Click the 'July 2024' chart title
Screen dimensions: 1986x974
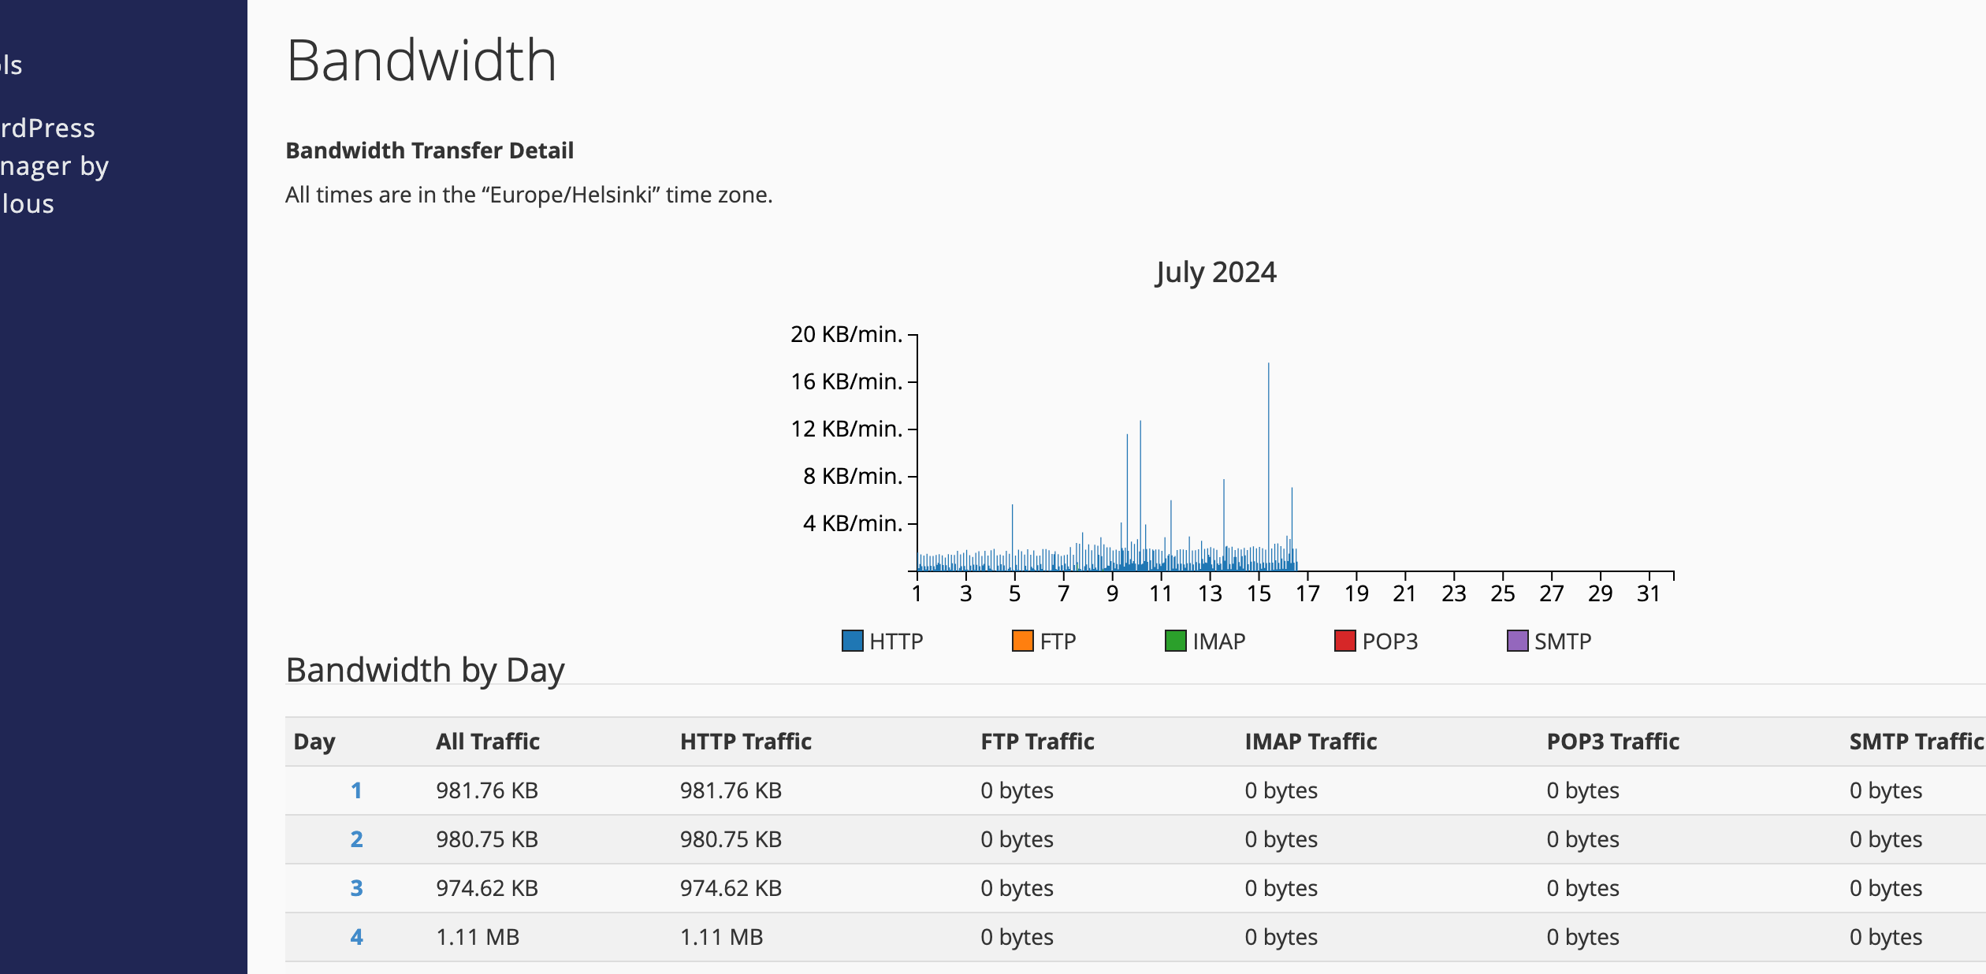(1215, 272)
